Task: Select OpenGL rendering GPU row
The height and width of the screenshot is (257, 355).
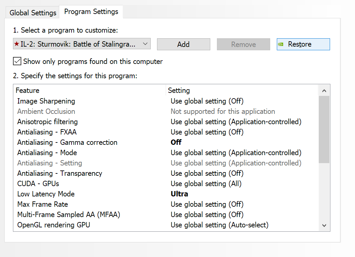Action: click(54, 225)
